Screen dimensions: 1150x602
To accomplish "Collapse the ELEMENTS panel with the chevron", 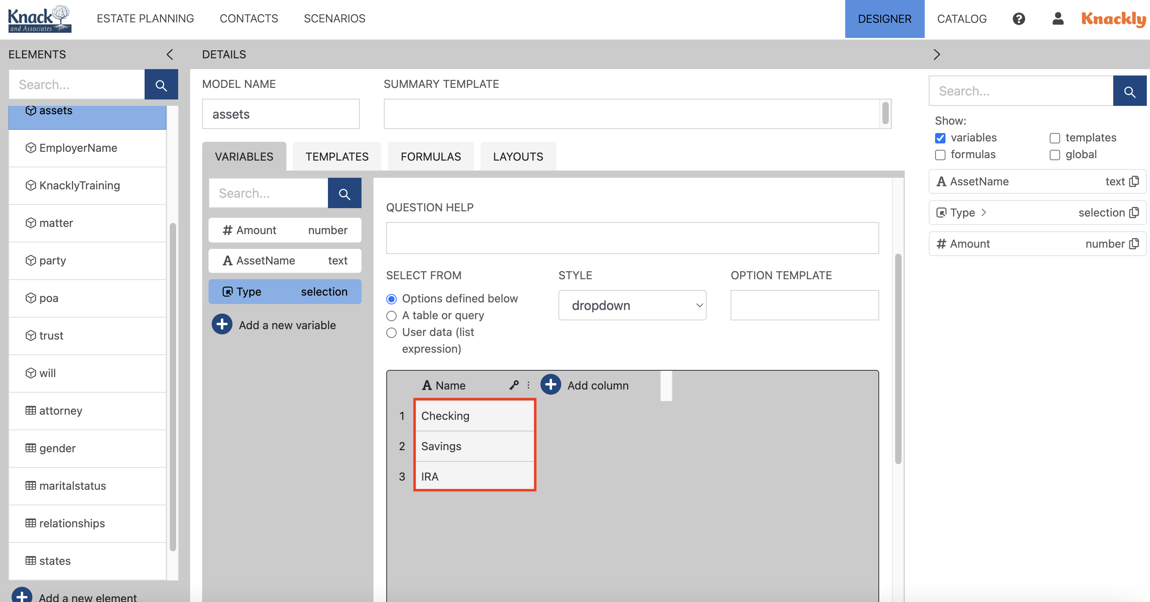I will 170,54.
